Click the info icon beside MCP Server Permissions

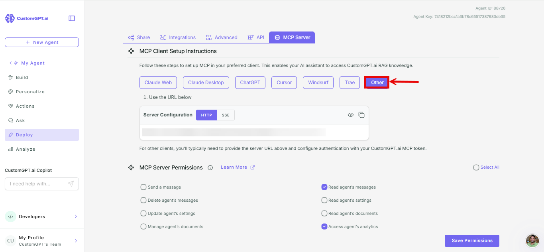pos(210,167)
